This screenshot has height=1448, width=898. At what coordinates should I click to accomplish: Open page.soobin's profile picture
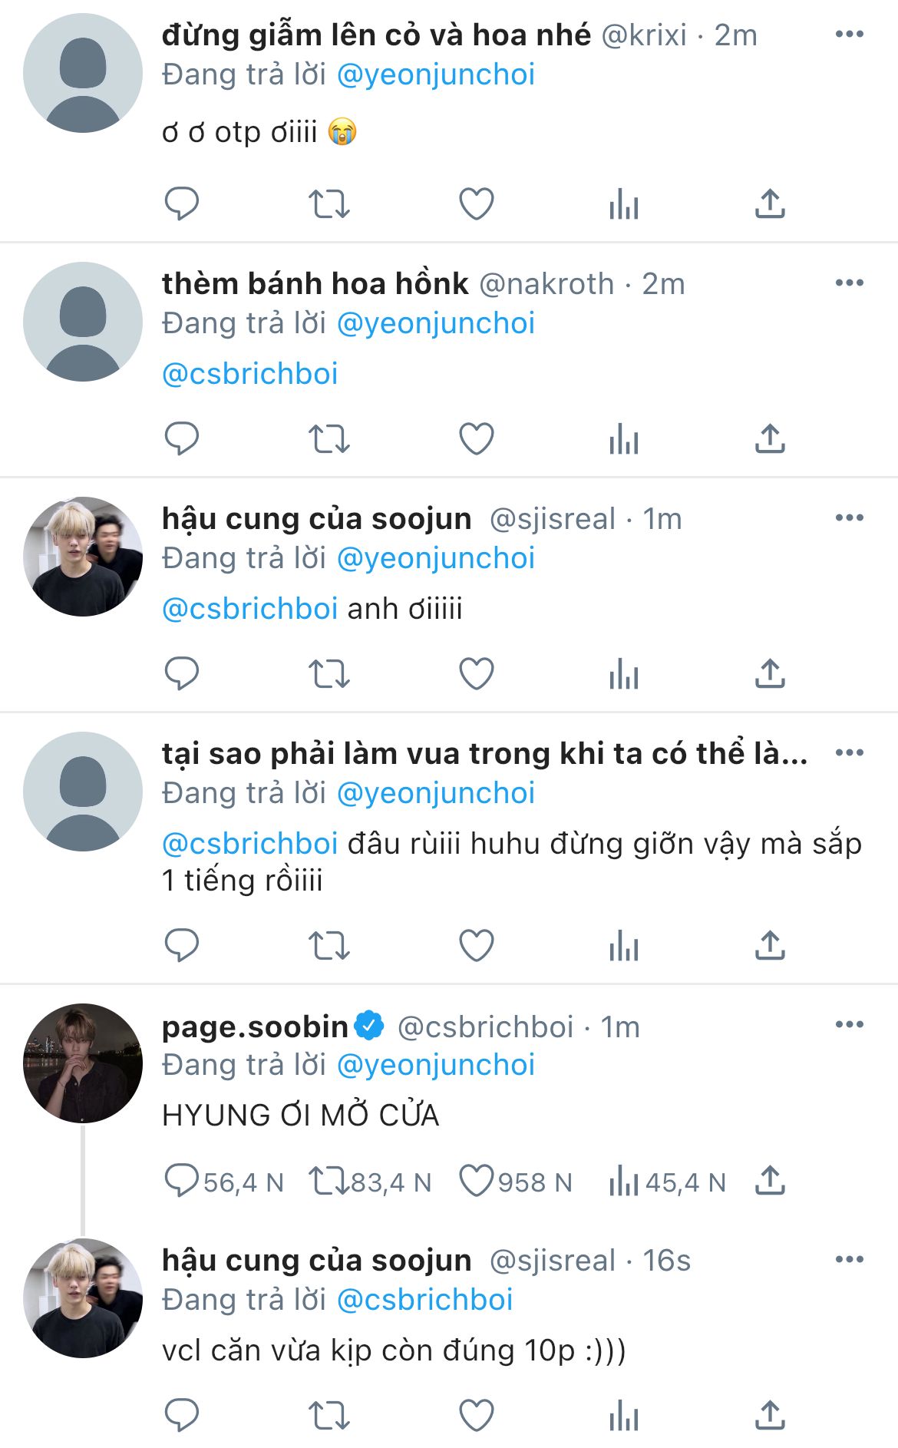point(83,1063)
